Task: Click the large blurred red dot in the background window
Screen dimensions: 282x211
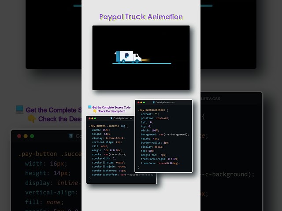Action: click(19, 136)
